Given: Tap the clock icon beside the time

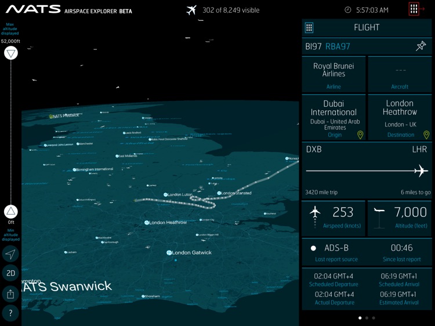Looking at the screenshot, I should click(x=347, y=10).
